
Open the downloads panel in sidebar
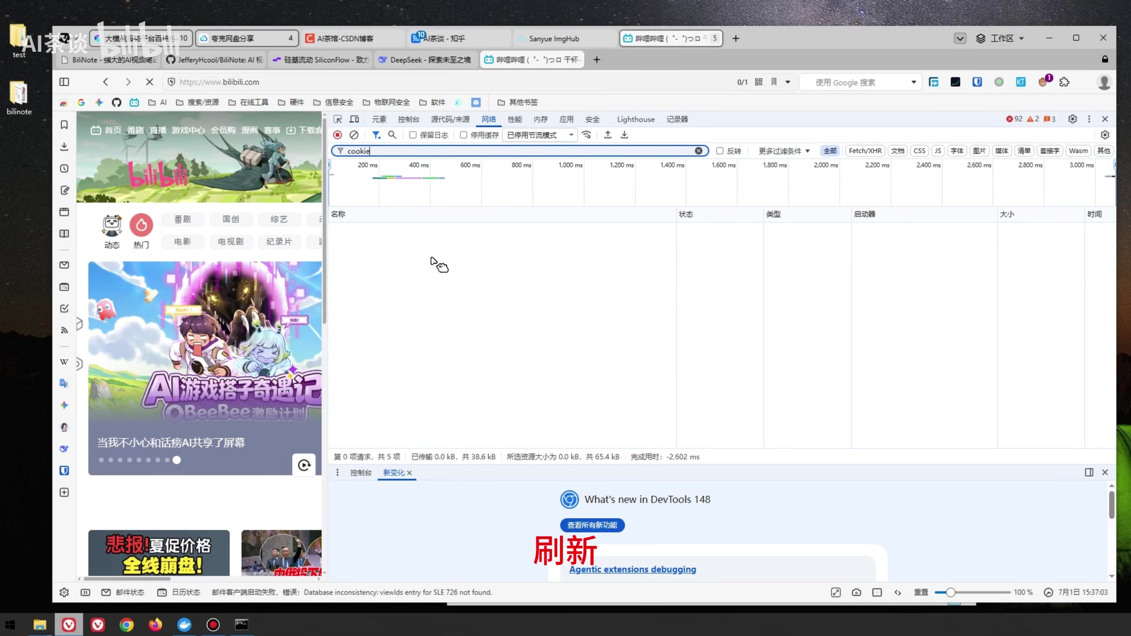(x=64, y=147)
